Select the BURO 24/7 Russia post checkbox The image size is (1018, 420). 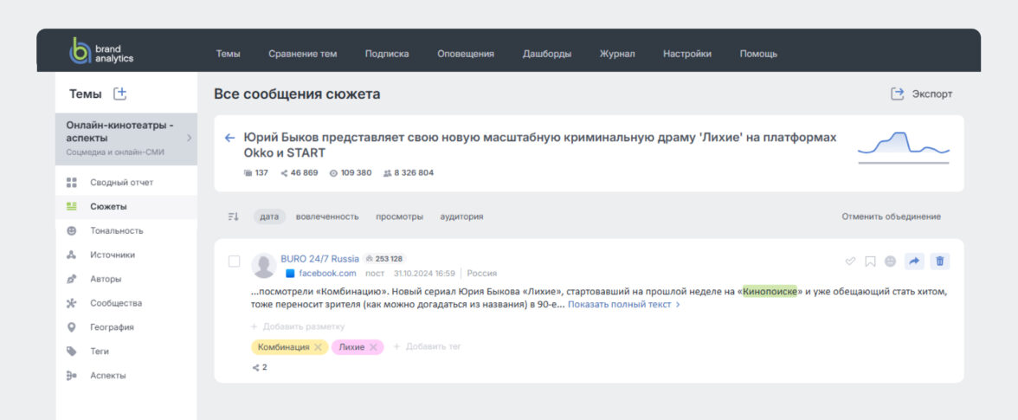coord(234,262)
